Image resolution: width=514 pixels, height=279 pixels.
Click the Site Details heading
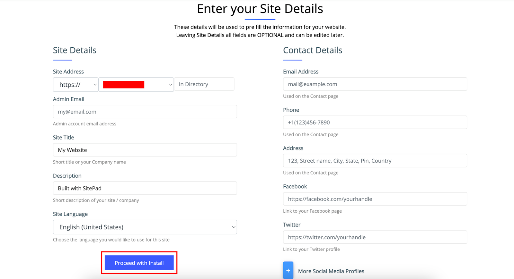pyautogui.click(x=75, y=50)
